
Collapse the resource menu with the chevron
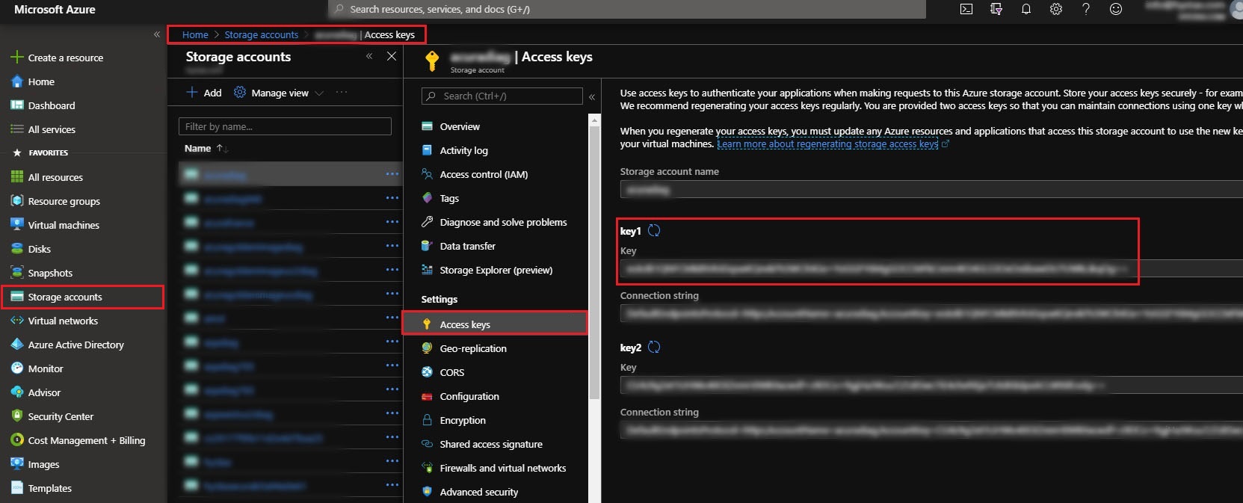tap(592, 96)
